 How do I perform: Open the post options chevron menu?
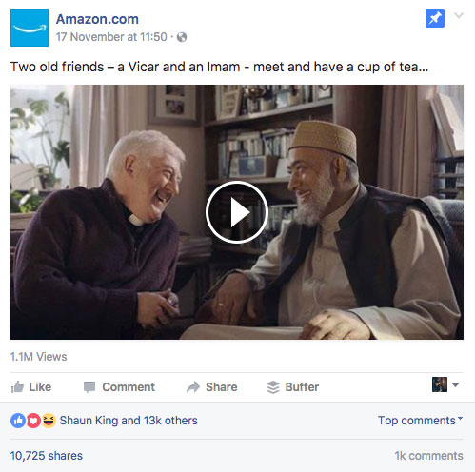(x=459, y=15)
